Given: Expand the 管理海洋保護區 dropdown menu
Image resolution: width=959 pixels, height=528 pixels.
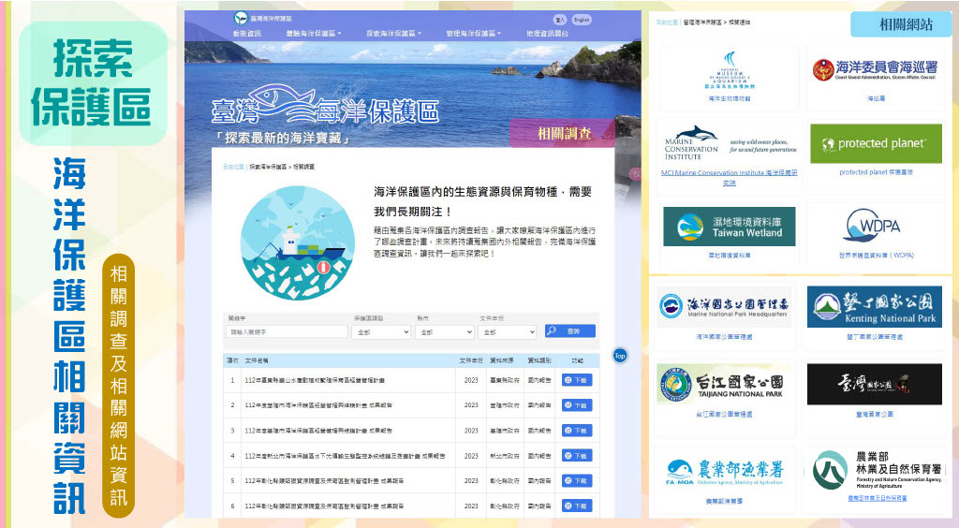Looking at the screenshot, I should 473,34.
